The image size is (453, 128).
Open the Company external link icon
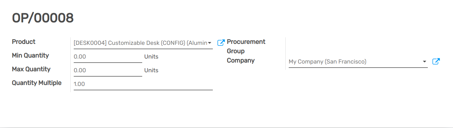pos(436,62)
